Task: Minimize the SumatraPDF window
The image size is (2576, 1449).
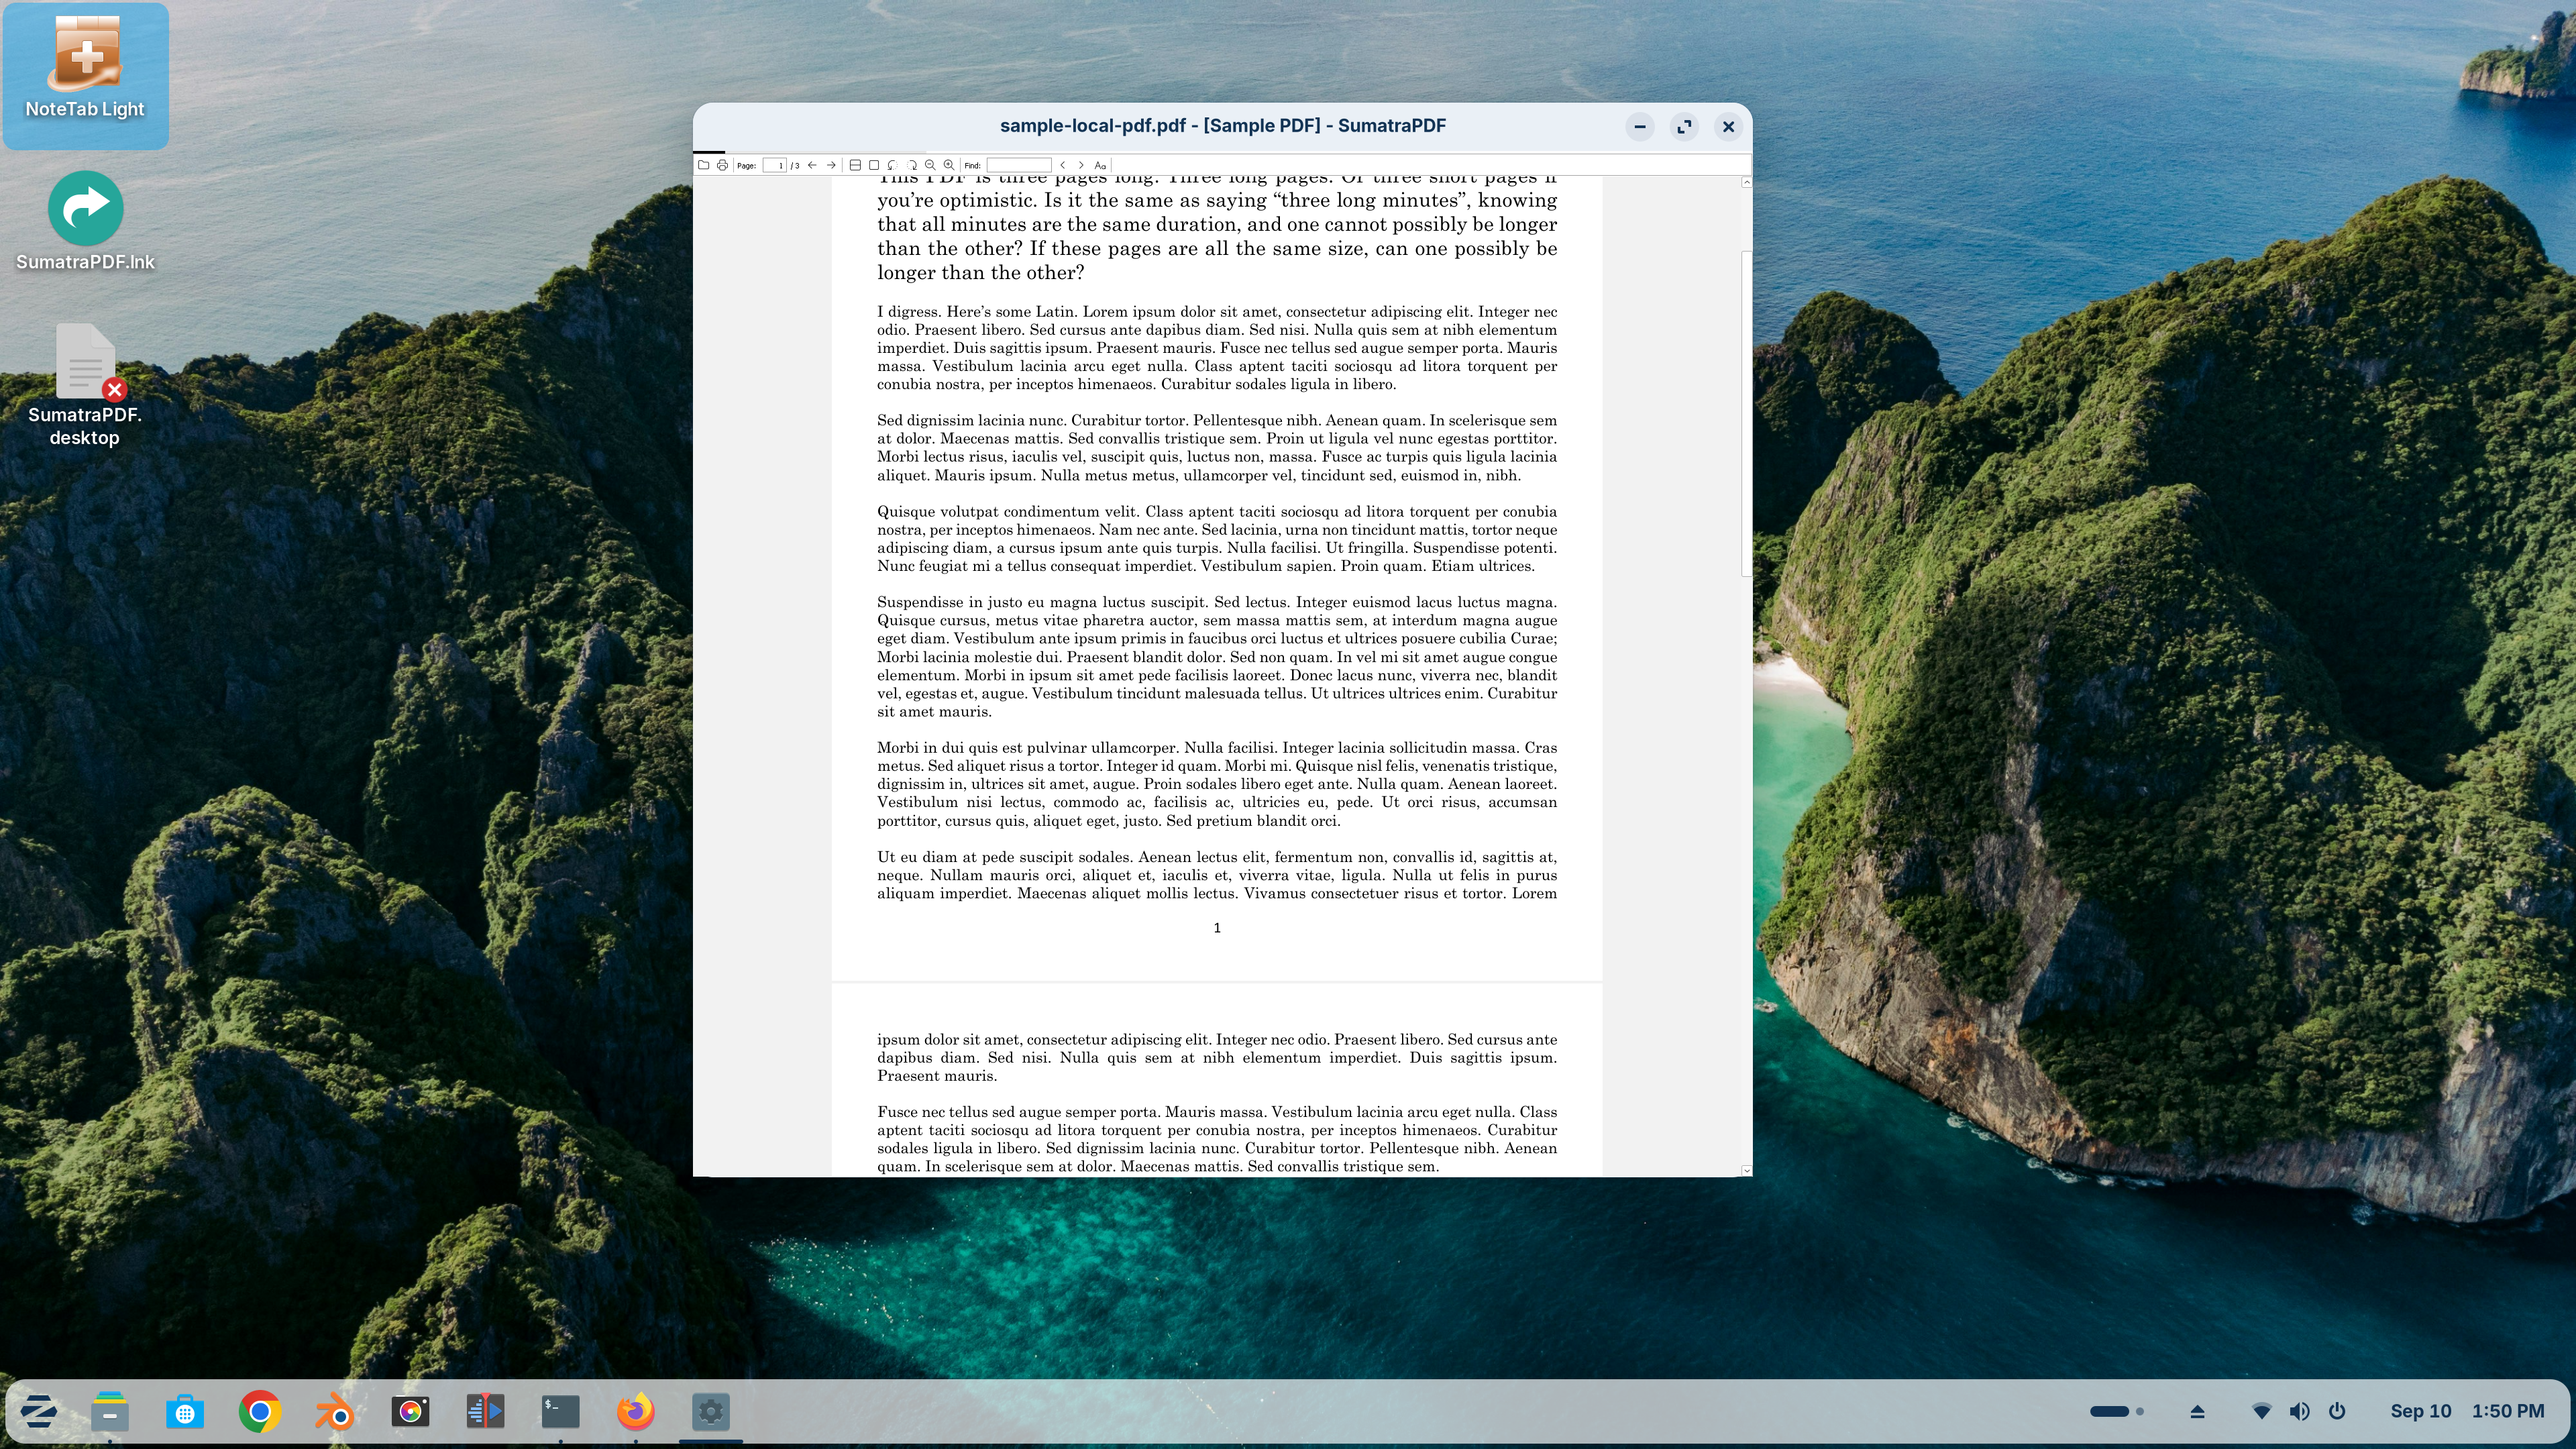Action: [1640, 126]
